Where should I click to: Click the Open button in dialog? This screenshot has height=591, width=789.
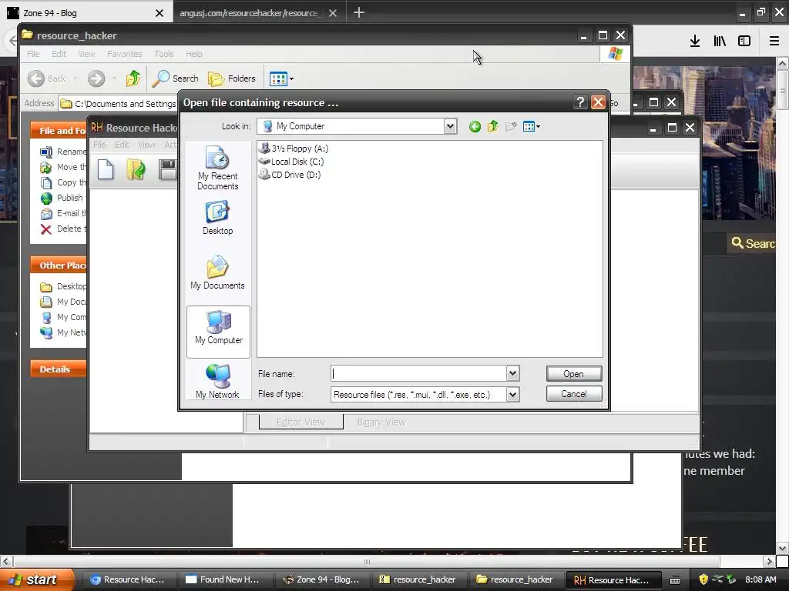point(573,373)
